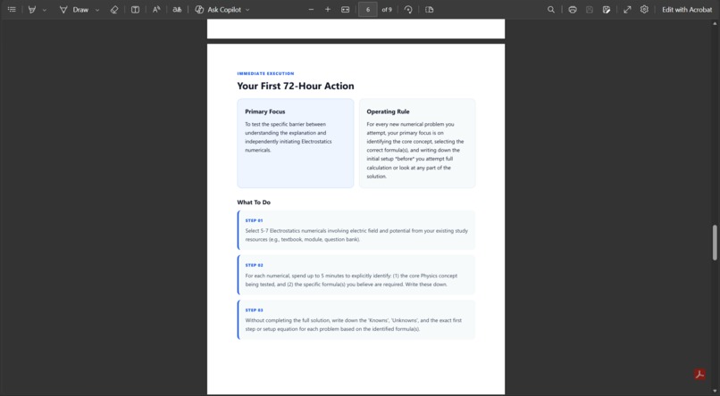Screen dimensions: 720x396
Task: Click text 'For every new numerical problem you'
Action: (x=410, y=124)
